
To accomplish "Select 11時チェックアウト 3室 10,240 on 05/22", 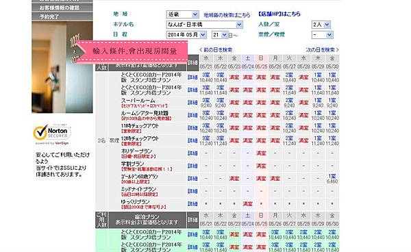I will click(220, 128).
